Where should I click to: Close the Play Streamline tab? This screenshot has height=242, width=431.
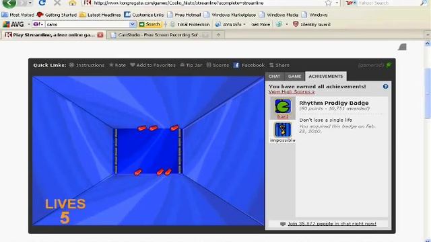100,35
